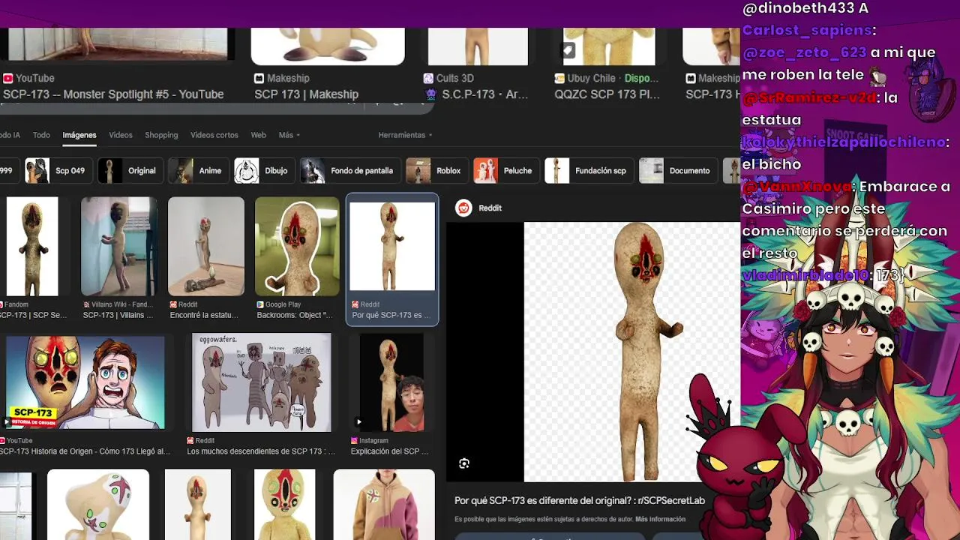Click the YouTube favicon of Monster Spotlight result
The image size is (960, 540).
[7, 78]
